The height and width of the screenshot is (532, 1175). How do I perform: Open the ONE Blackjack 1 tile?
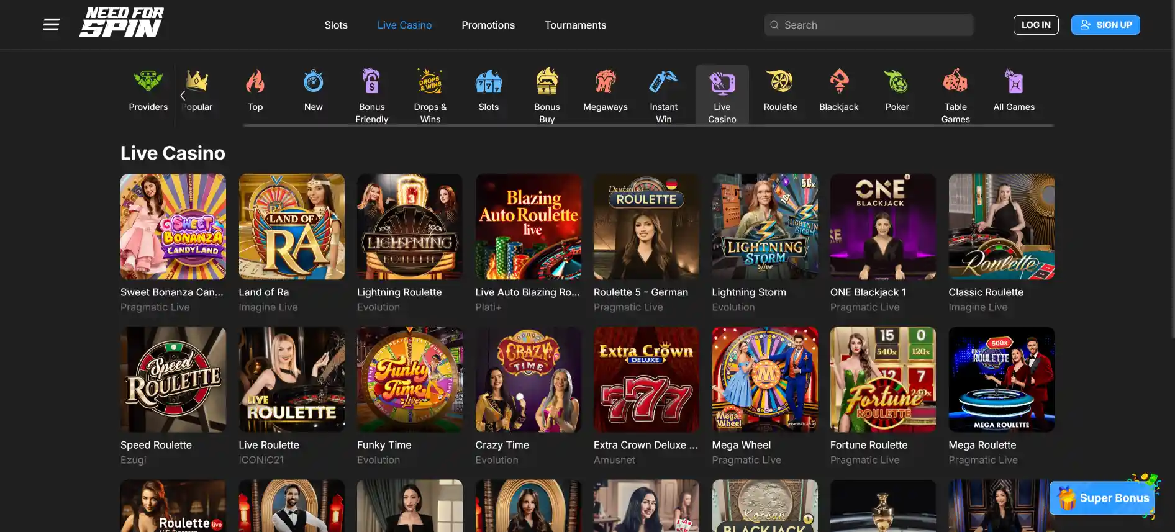883,227
